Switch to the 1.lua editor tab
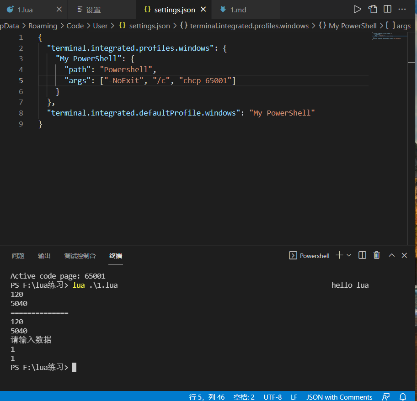The image size is (417, 401). point(25,10)
